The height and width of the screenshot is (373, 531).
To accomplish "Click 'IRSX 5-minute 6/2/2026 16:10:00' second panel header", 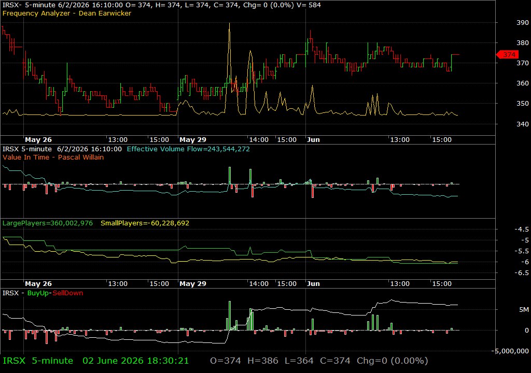I will pyautogui.click(x=62, y=149).
